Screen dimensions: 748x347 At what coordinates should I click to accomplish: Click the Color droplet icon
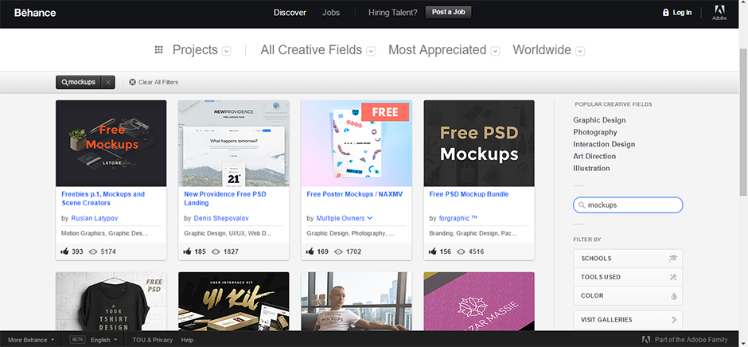(x=674, y=296)
